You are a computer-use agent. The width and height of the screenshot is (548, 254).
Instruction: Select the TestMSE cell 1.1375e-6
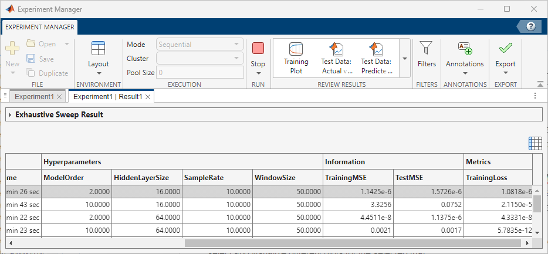tap(429, 217)
